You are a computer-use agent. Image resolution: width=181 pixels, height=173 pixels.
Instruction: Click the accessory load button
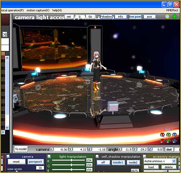tap(151, 167)
